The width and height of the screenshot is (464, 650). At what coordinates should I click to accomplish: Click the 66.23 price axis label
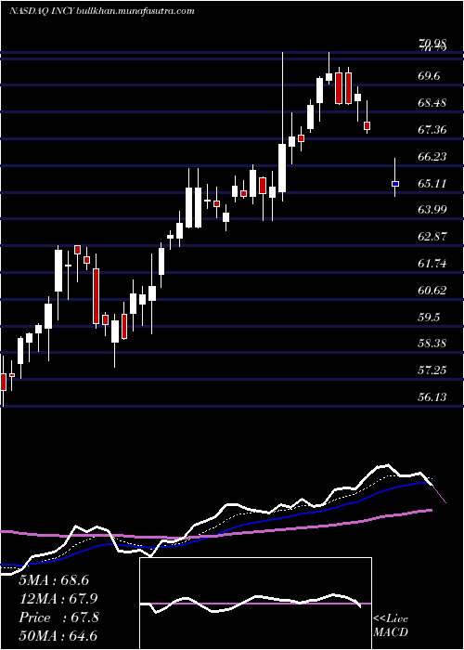point(433,157)
